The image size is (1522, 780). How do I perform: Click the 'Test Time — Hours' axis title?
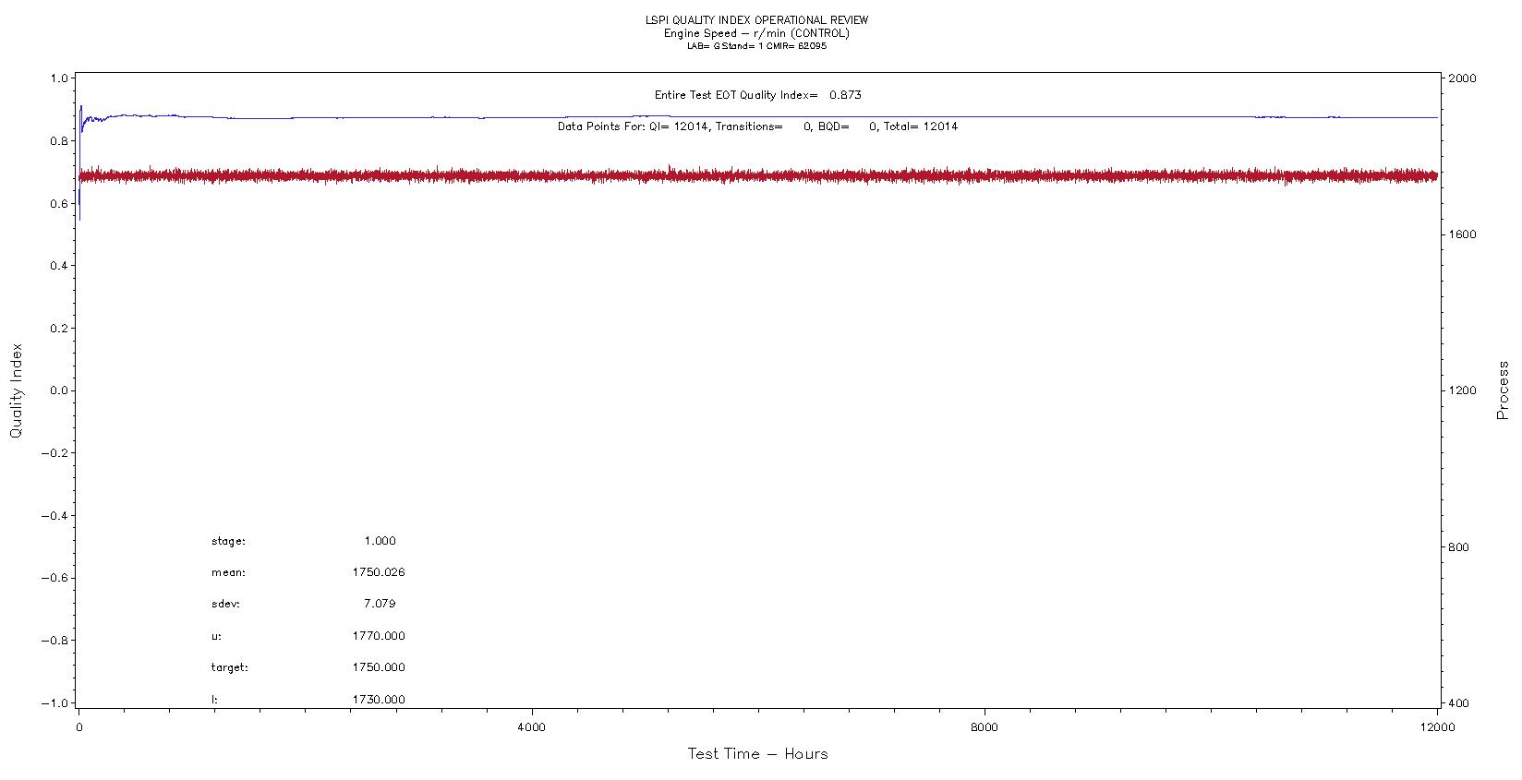(757, 754)
